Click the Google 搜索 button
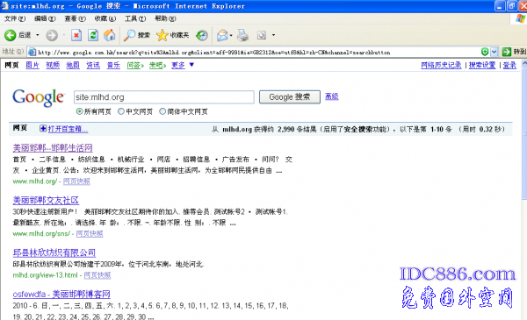Image resolution: width=527 pixels, height=320 pixels. pyautogui.click(x=289, y=97)
